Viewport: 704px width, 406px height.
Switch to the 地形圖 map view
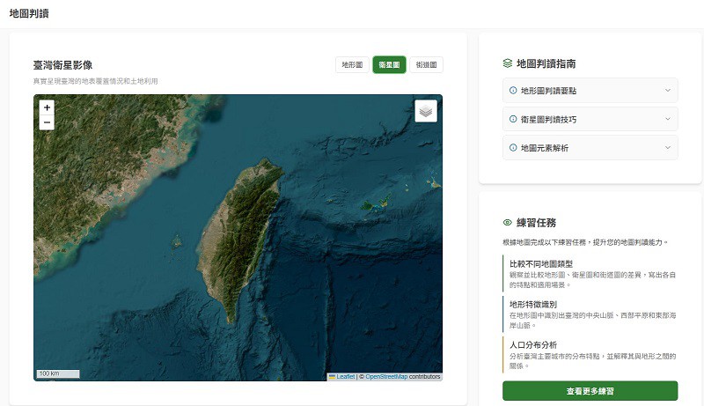pyautogui.click(x=352, y=65)
